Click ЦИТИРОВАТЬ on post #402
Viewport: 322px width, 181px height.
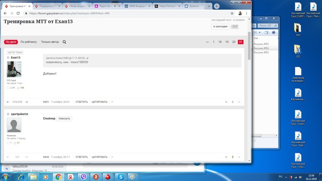(x=100, y=157)
